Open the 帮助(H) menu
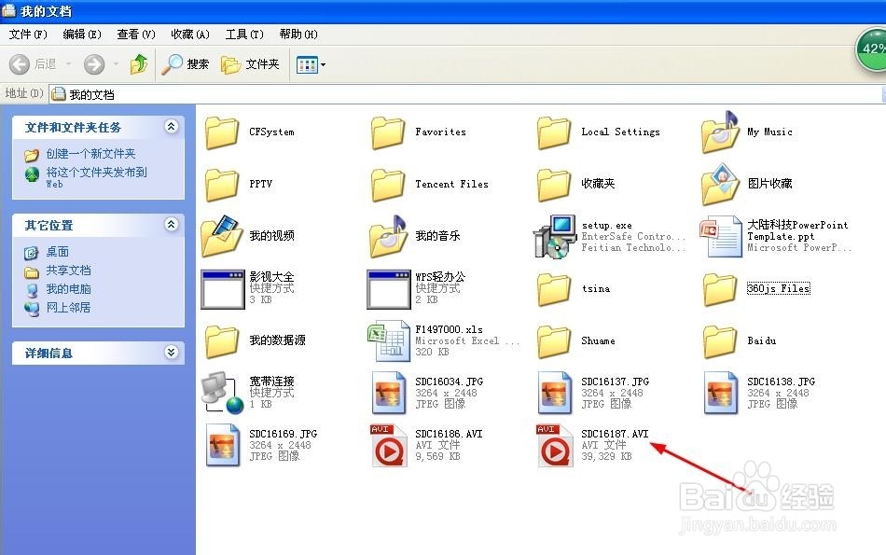 click(298, 35)
